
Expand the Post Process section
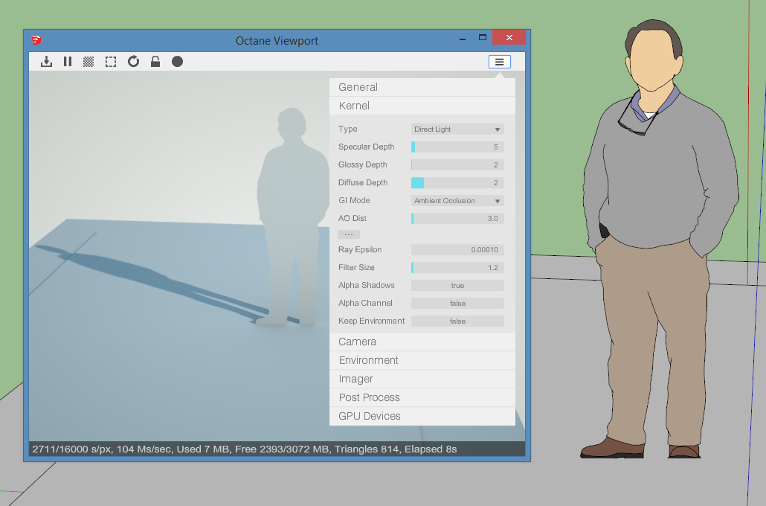422,397
